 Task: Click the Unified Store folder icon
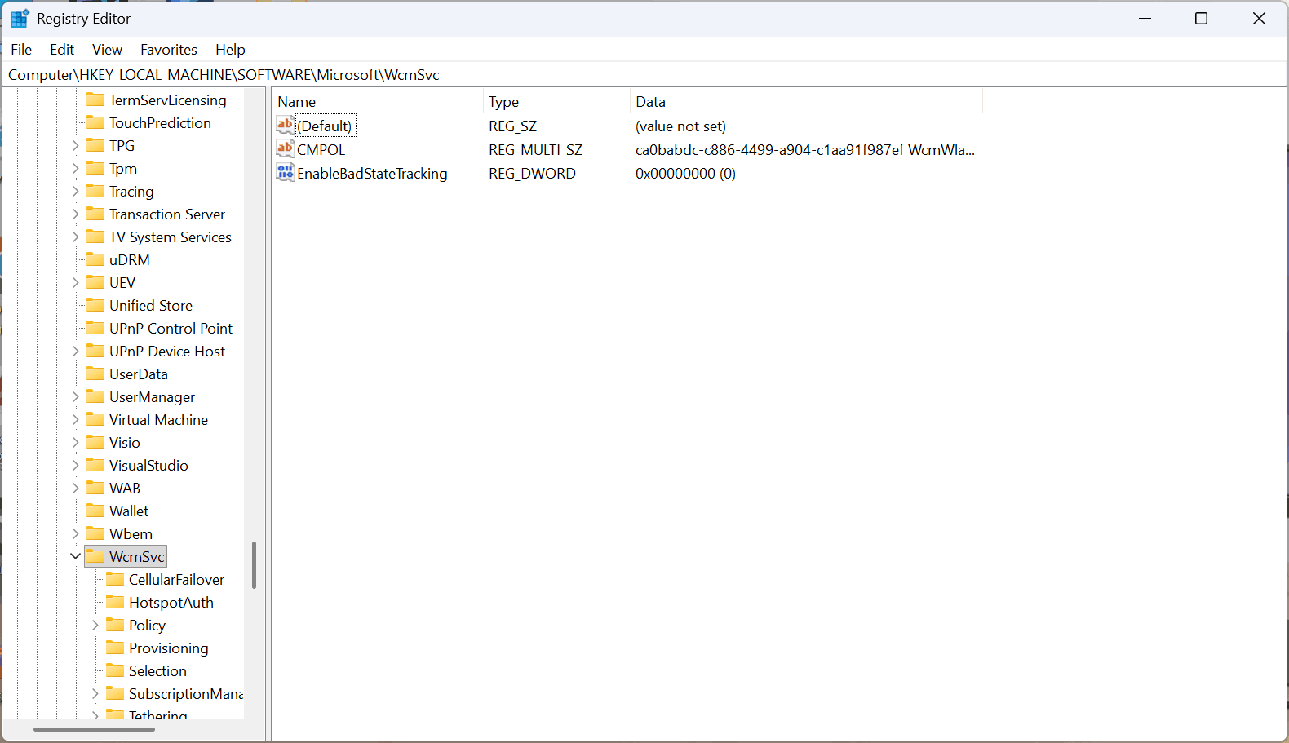pos(95,305)
